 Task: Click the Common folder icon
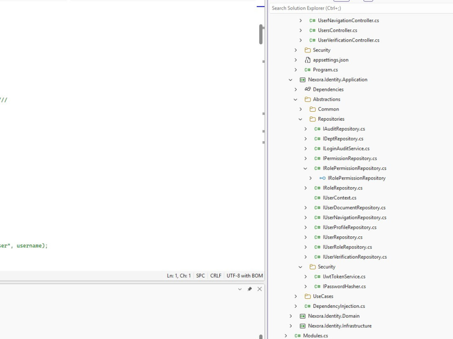313,109
